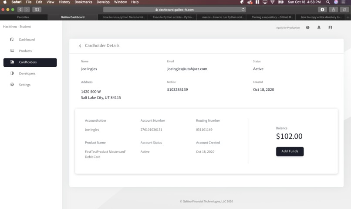The image size is (351, 209).
Task: Open the Develop menu
Action: [x=103, y=2]
